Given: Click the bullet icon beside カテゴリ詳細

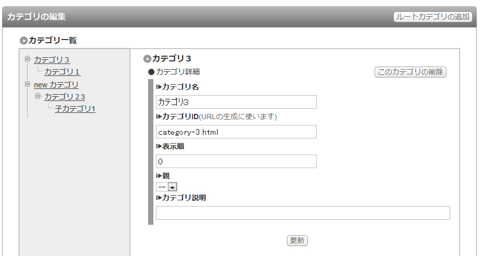Looking at the screenshot, I should pyautogui.click(x=151, y=72).
